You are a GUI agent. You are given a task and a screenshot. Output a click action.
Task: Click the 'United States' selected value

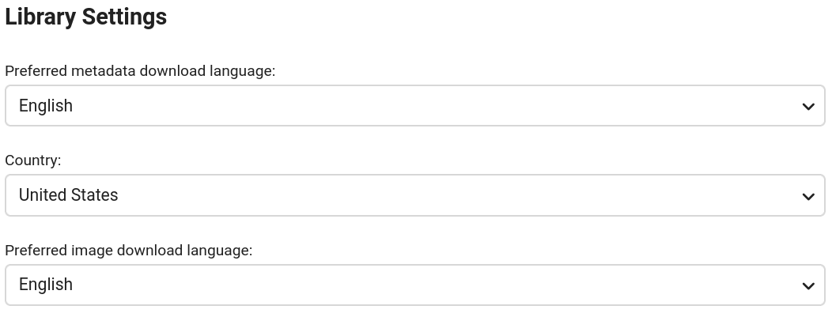pos(69,195)
